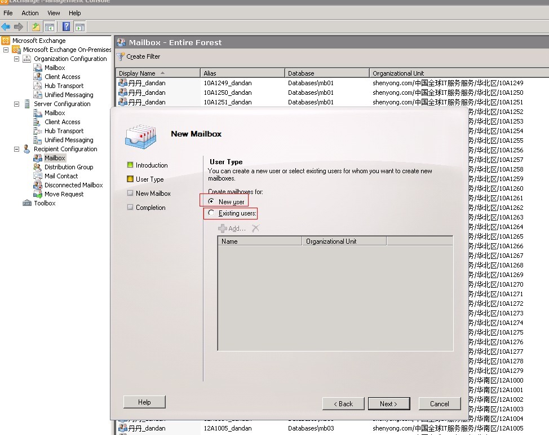Click the Next button
Viewport: 549px width, 435px height.
click(389, 404)
